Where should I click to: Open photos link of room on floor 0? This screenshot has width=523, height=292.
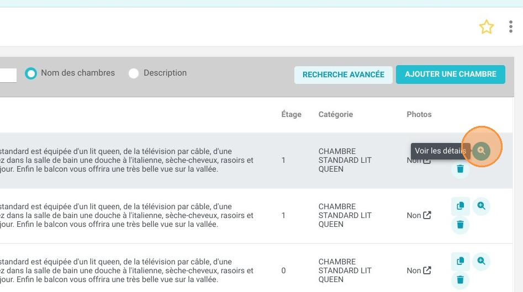427,270
